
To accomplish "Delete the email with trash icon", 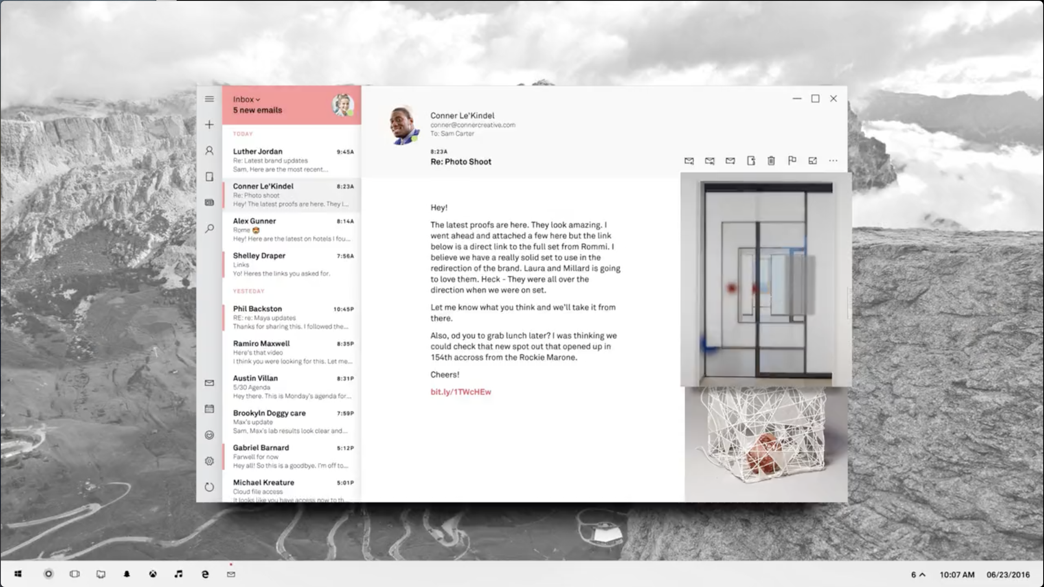I will 771,161.
